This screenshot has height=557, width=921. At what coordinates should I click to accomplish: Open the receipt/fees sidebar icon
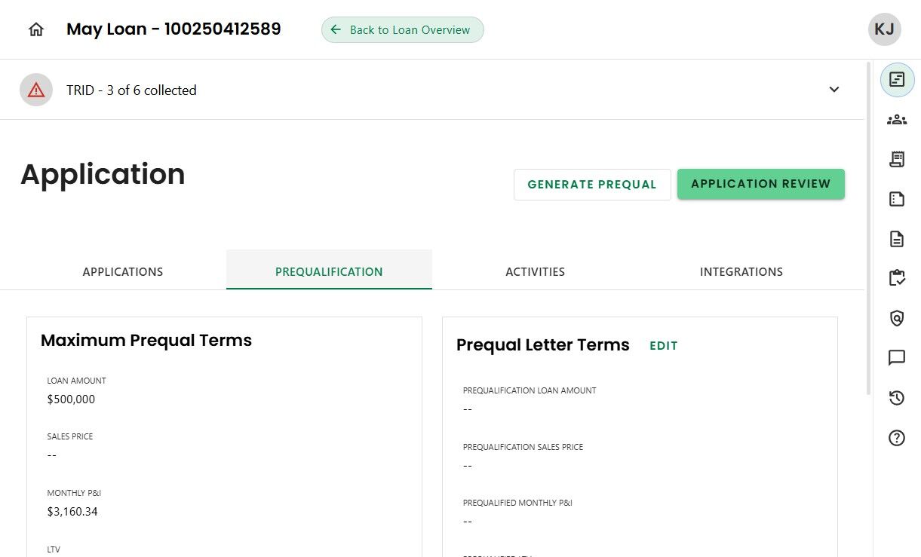pos(897,159)
